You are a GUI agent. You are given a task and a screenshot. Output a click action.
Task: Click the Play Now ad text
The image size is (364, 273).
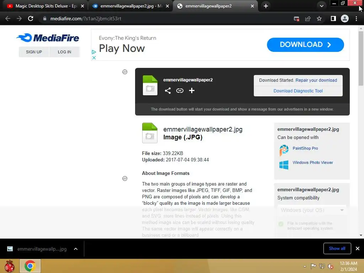pos(122,48)
